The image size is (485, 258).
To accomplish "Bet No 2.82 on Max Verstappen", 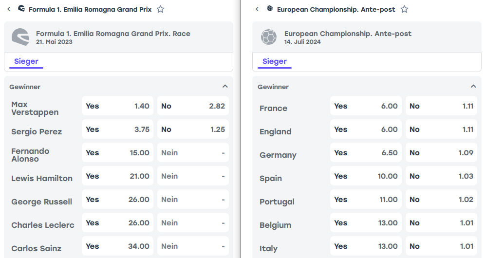I will 193,106.
